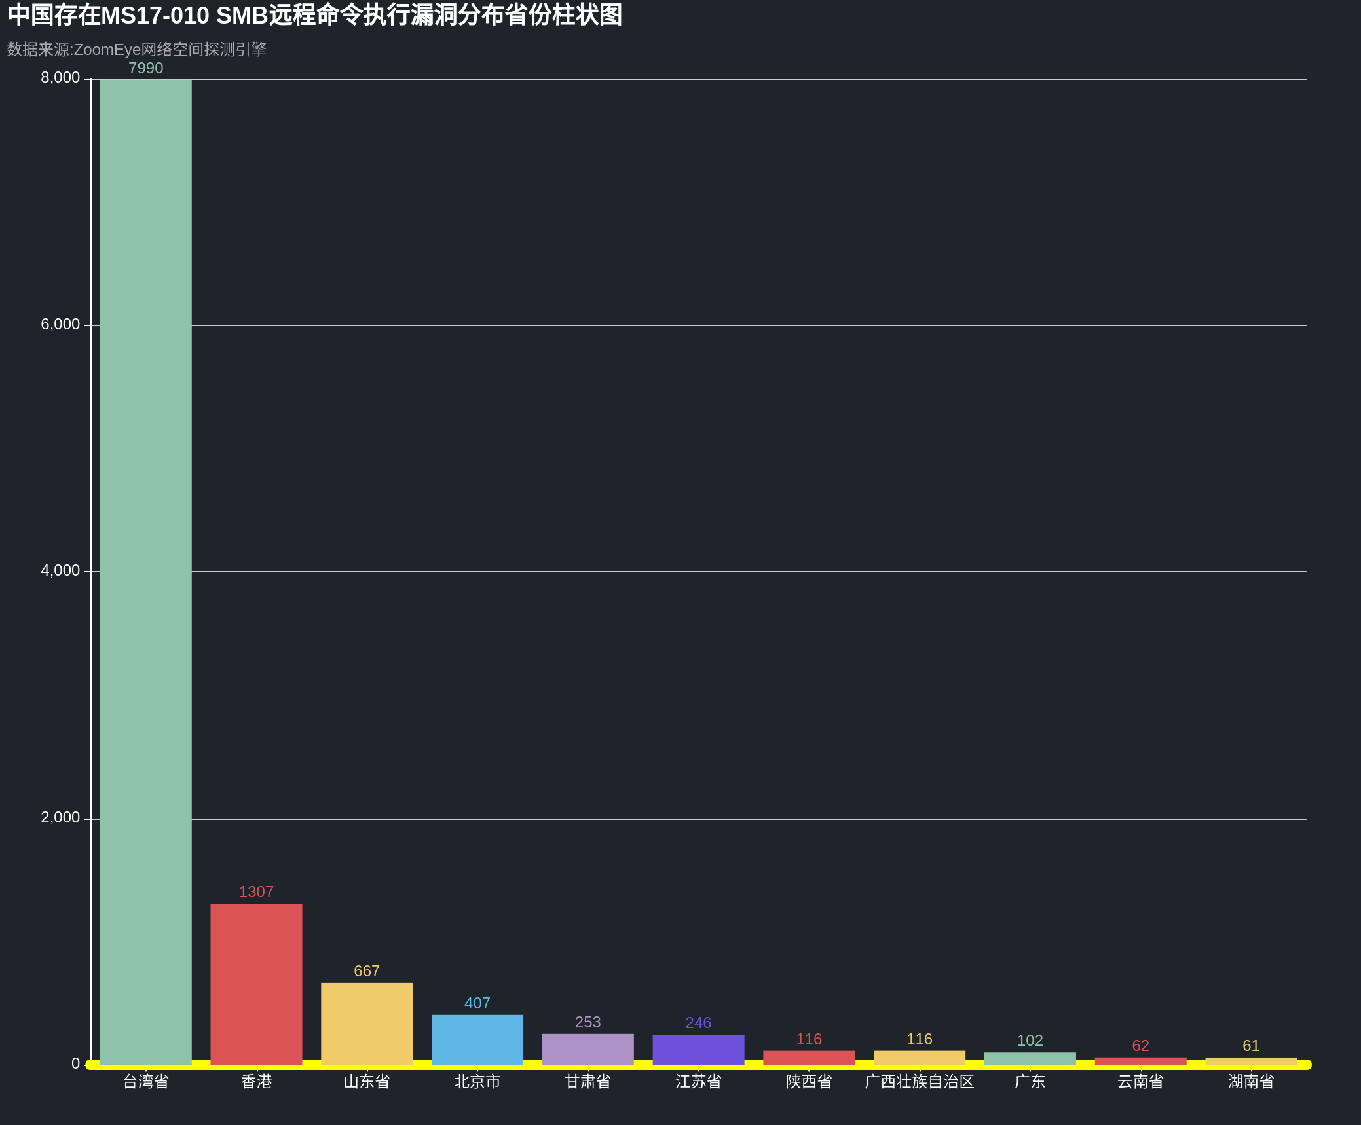The height and width of the screenshot is (1125, 1361).
Task: Click the 香港 axis label
Action: click(256, 1082)
